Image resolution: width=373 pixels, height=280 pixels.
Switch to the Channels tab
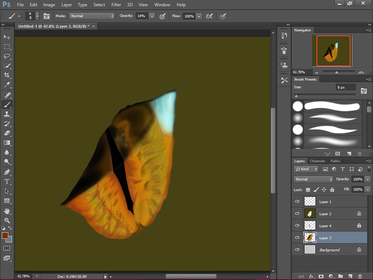click(317, 161)
